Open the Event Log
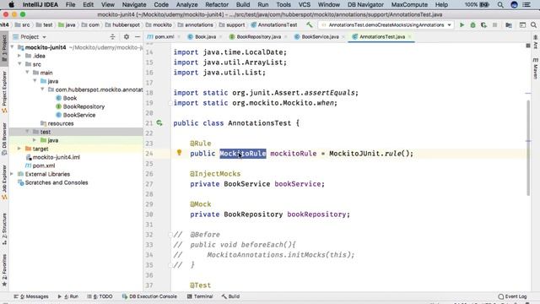The width and height of the screenshot is (540, 304). coord(512,296)
